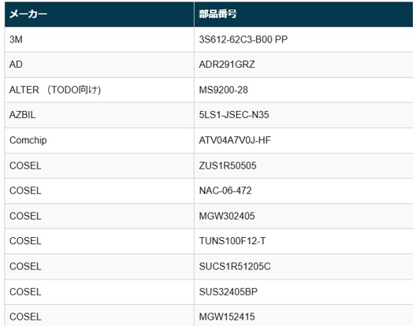Click the 部品番号 column header

[303, 14]
